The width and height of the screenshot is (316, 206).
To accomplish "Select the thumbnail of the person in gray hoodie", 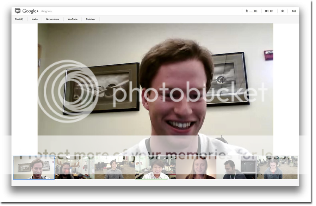I will [x=277, y=168].
